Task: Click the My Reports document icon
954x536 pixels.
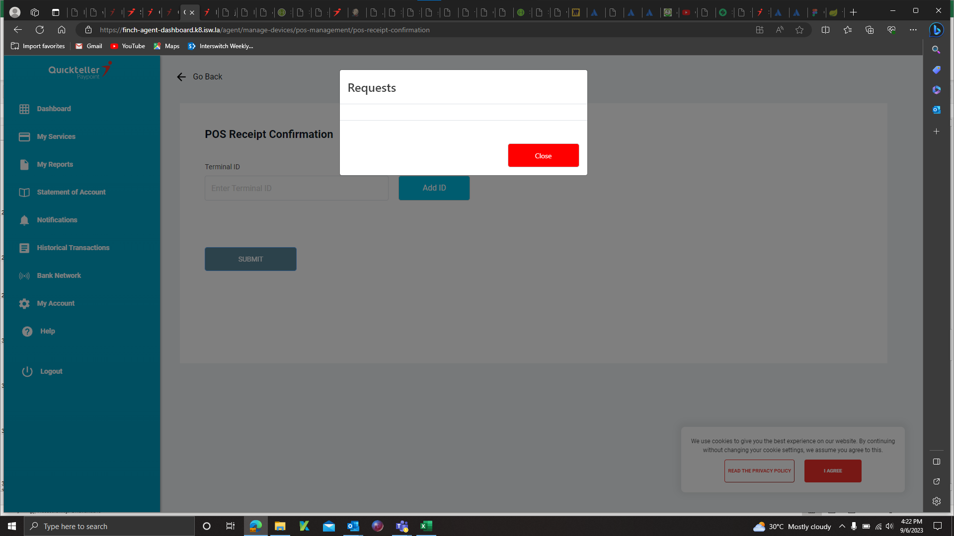Action: 24,164
